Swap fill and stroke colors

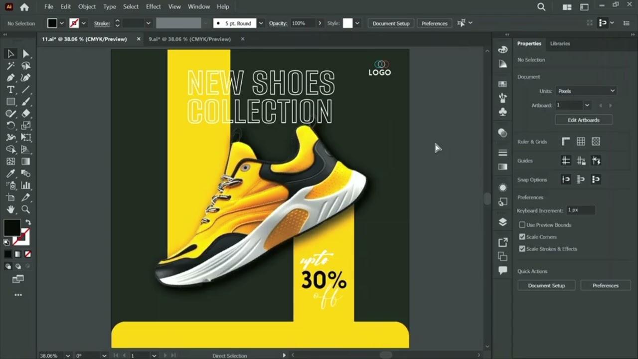tap(28, 222)
